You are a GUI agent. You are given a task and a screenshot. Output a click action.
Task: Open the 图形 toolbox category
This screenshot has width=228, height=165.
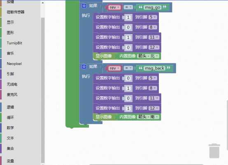(10, 33)
